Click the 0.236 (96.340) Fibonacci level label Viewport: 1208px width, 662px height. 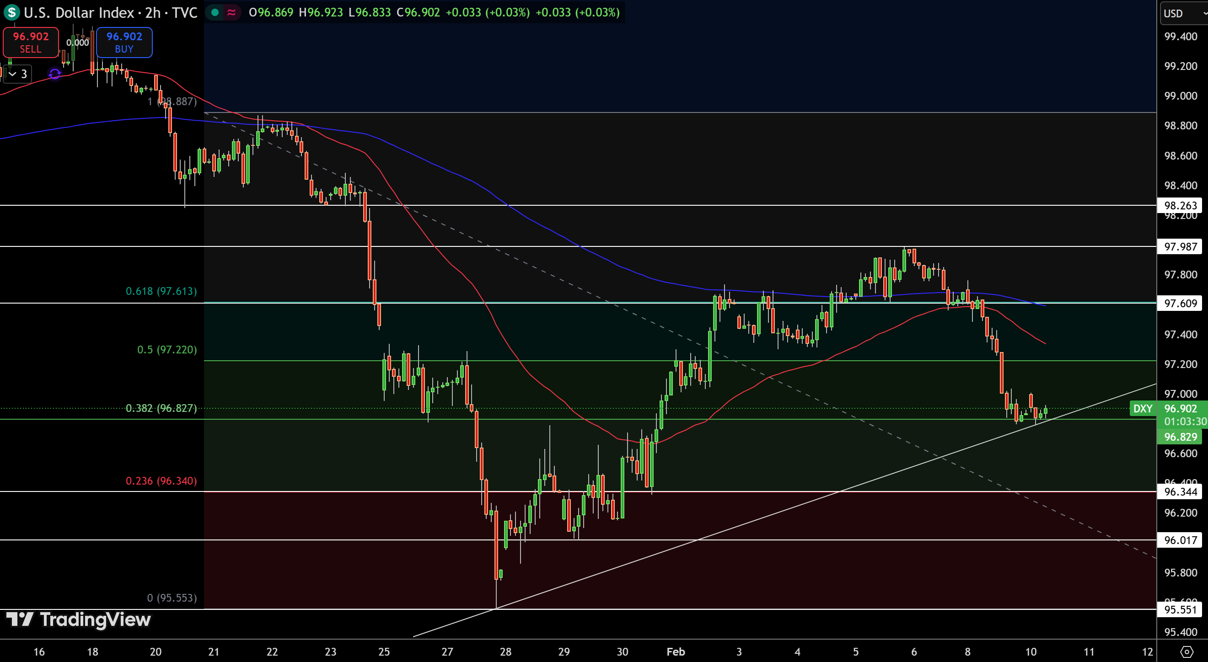[x=161, y=481]
